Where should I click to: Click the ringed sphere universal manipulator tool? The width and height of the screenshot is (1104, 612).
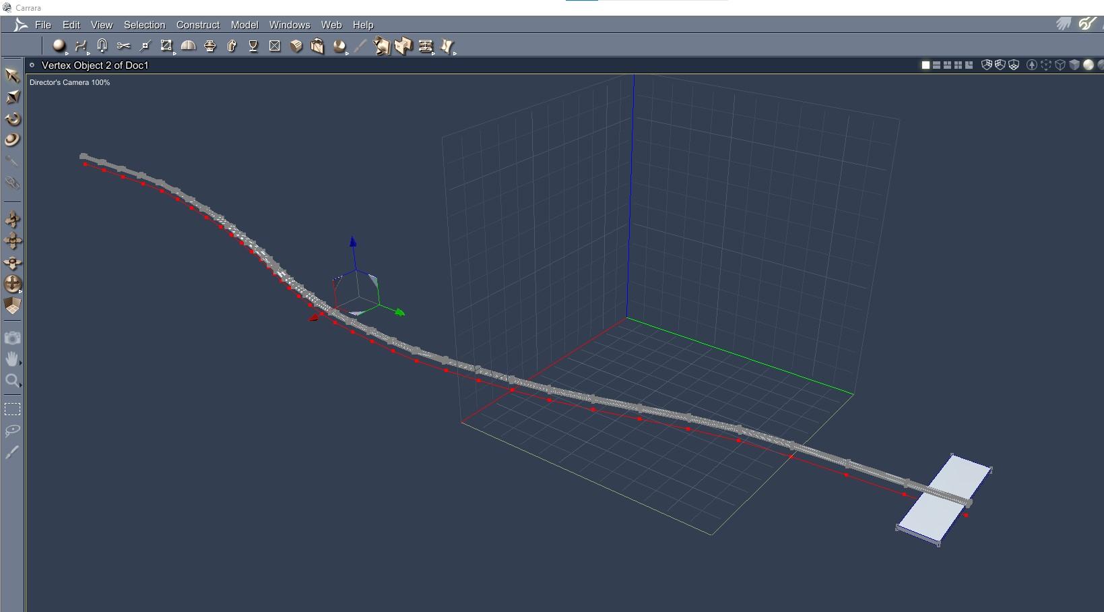point(12,140)
